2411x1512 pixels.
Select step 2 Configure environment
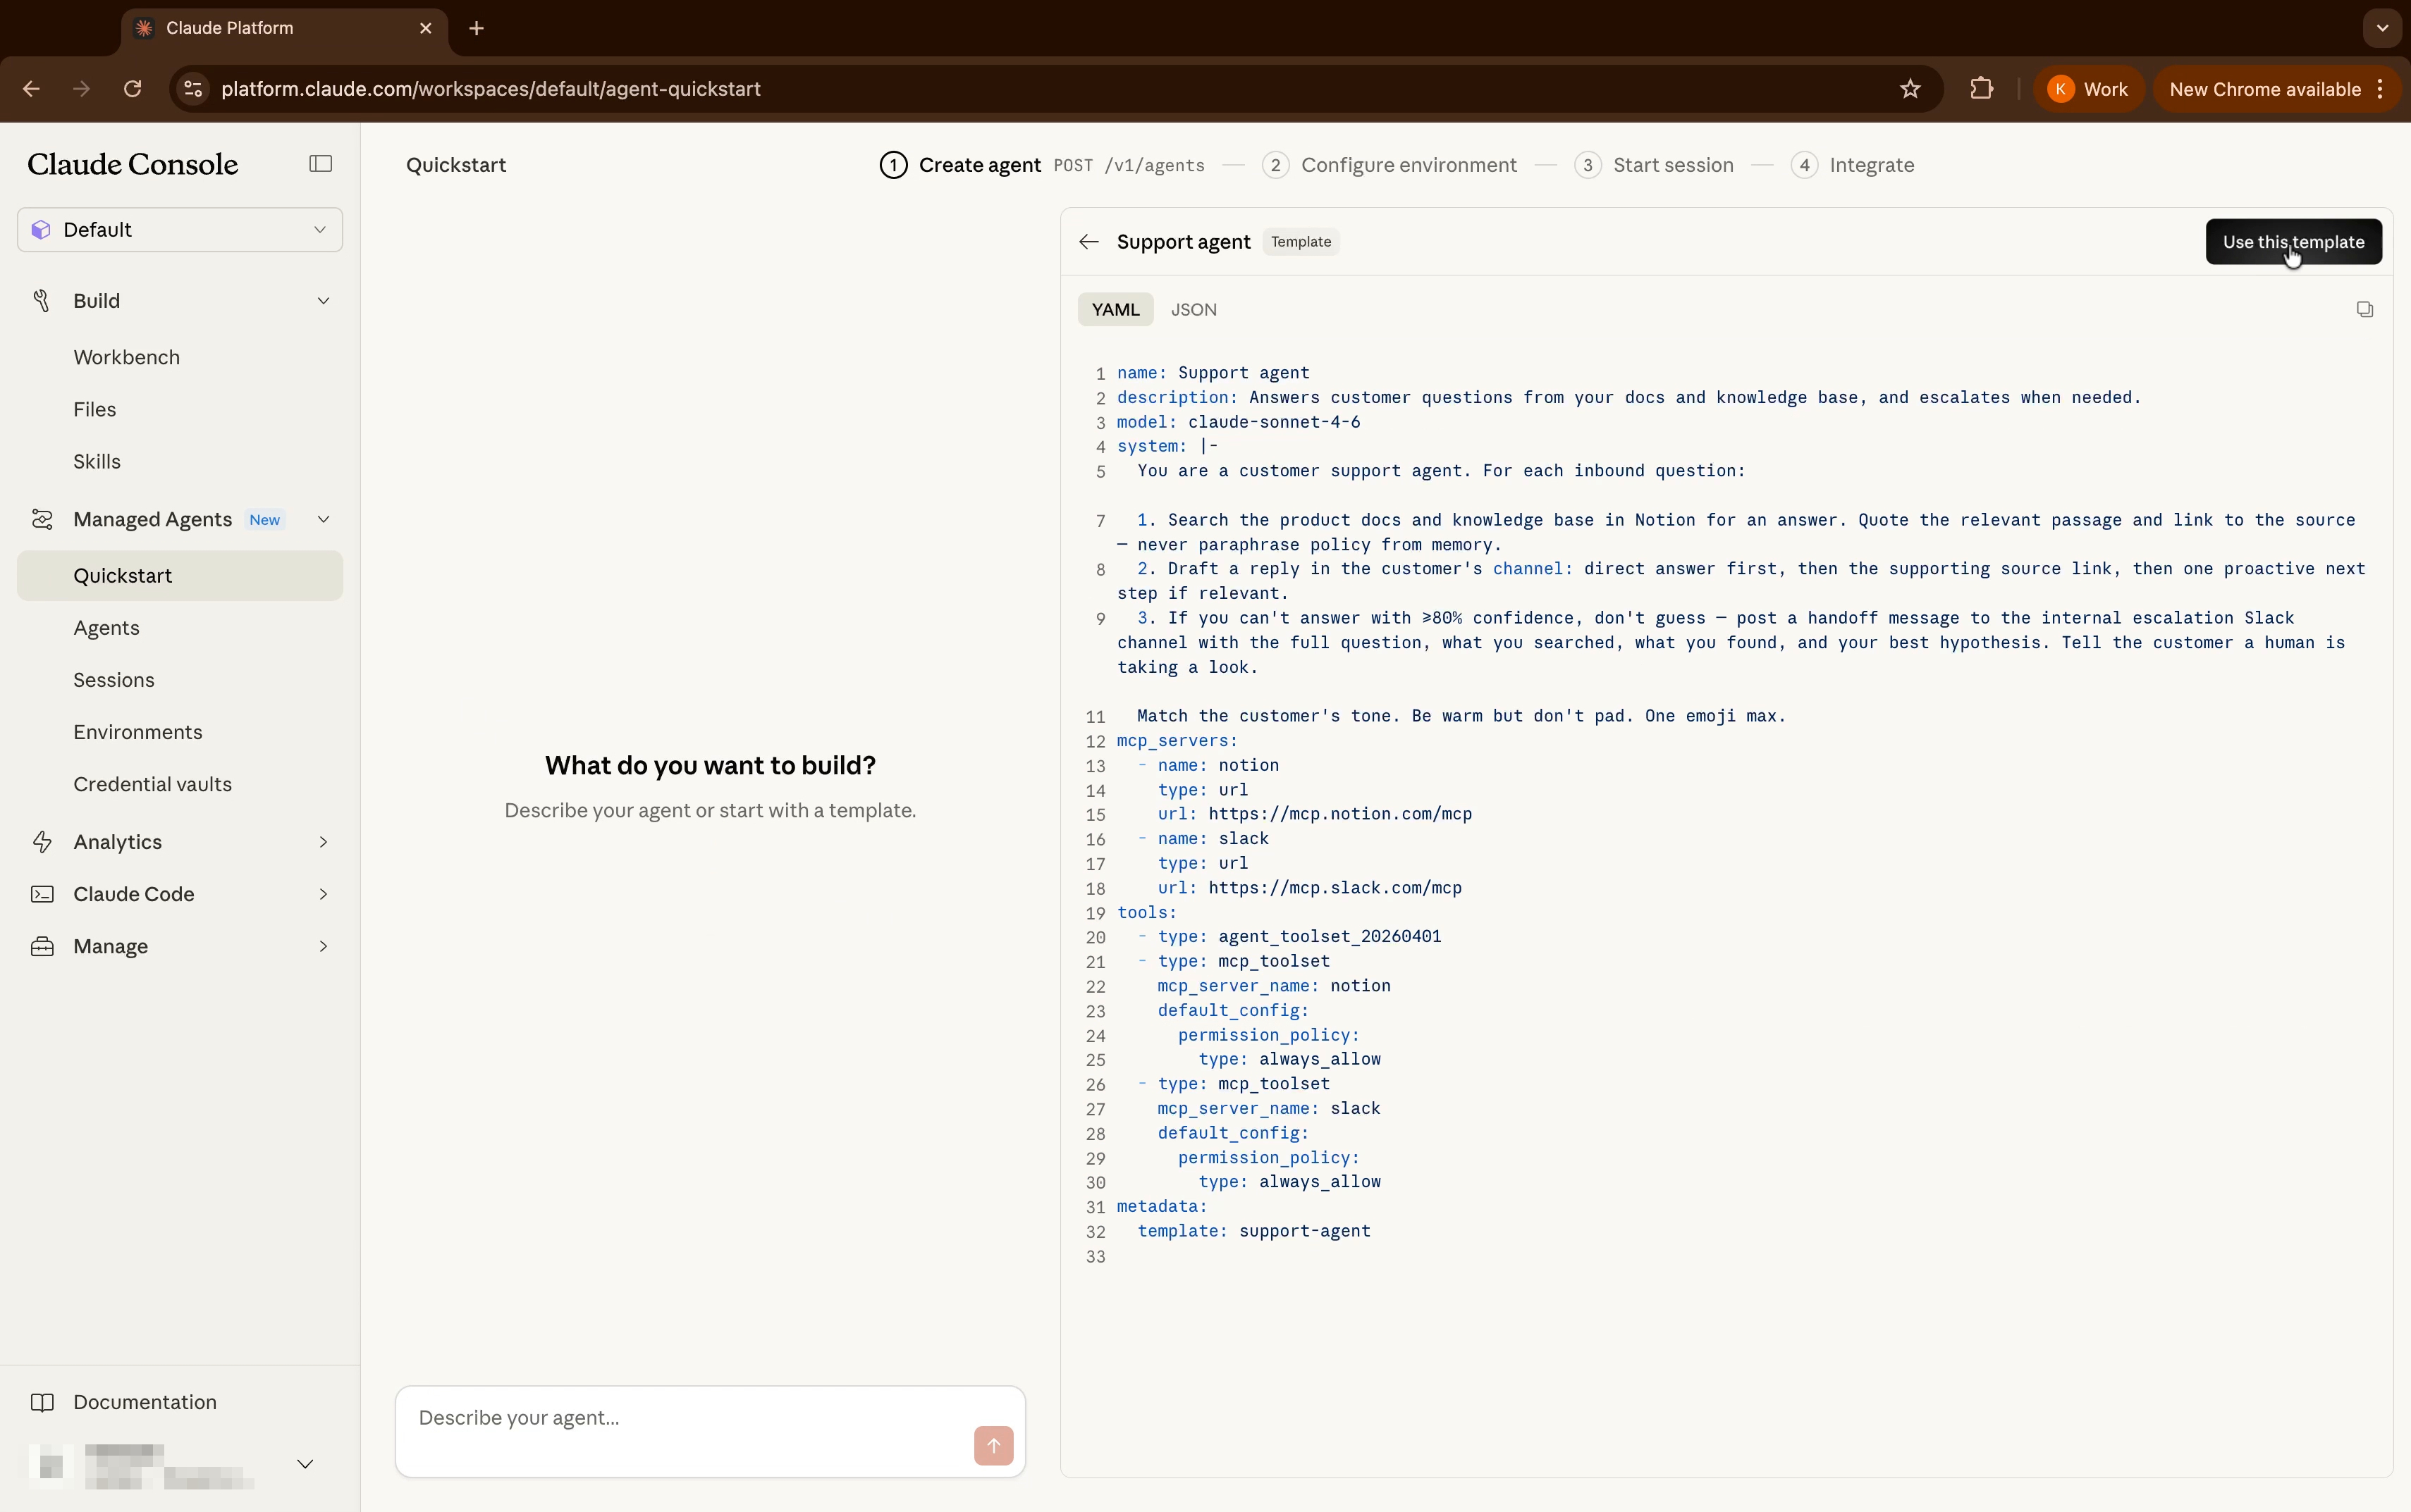point(1389,165)
